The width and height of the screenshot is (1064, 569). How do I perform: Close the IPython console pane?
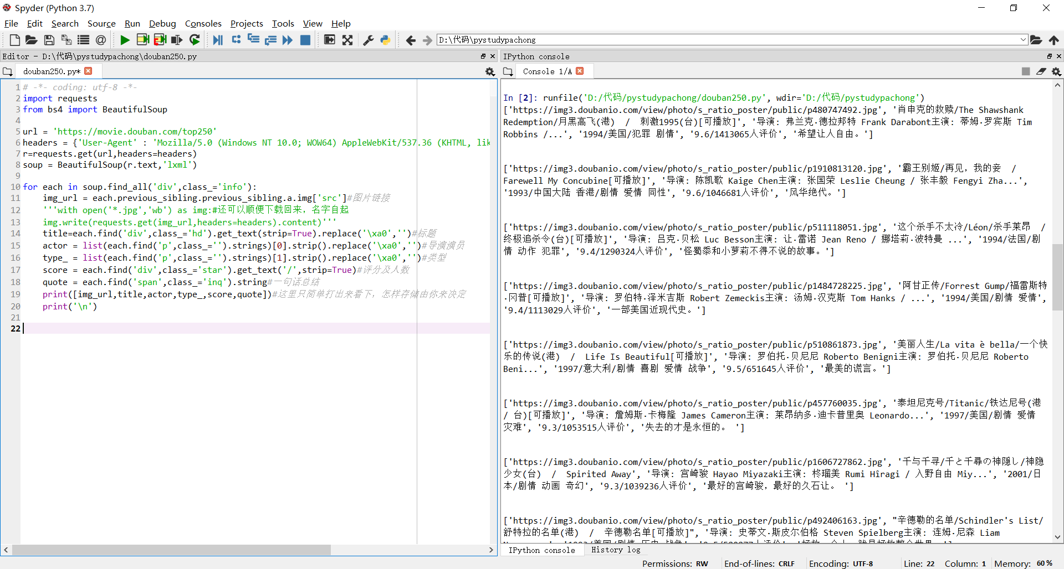pos(1058,56)
